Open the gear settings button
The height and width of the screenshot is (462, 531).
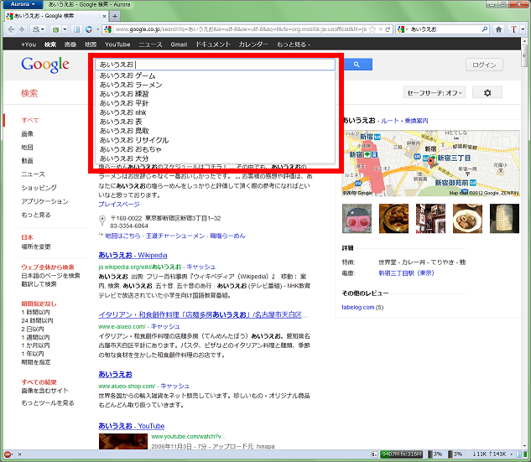487,92
